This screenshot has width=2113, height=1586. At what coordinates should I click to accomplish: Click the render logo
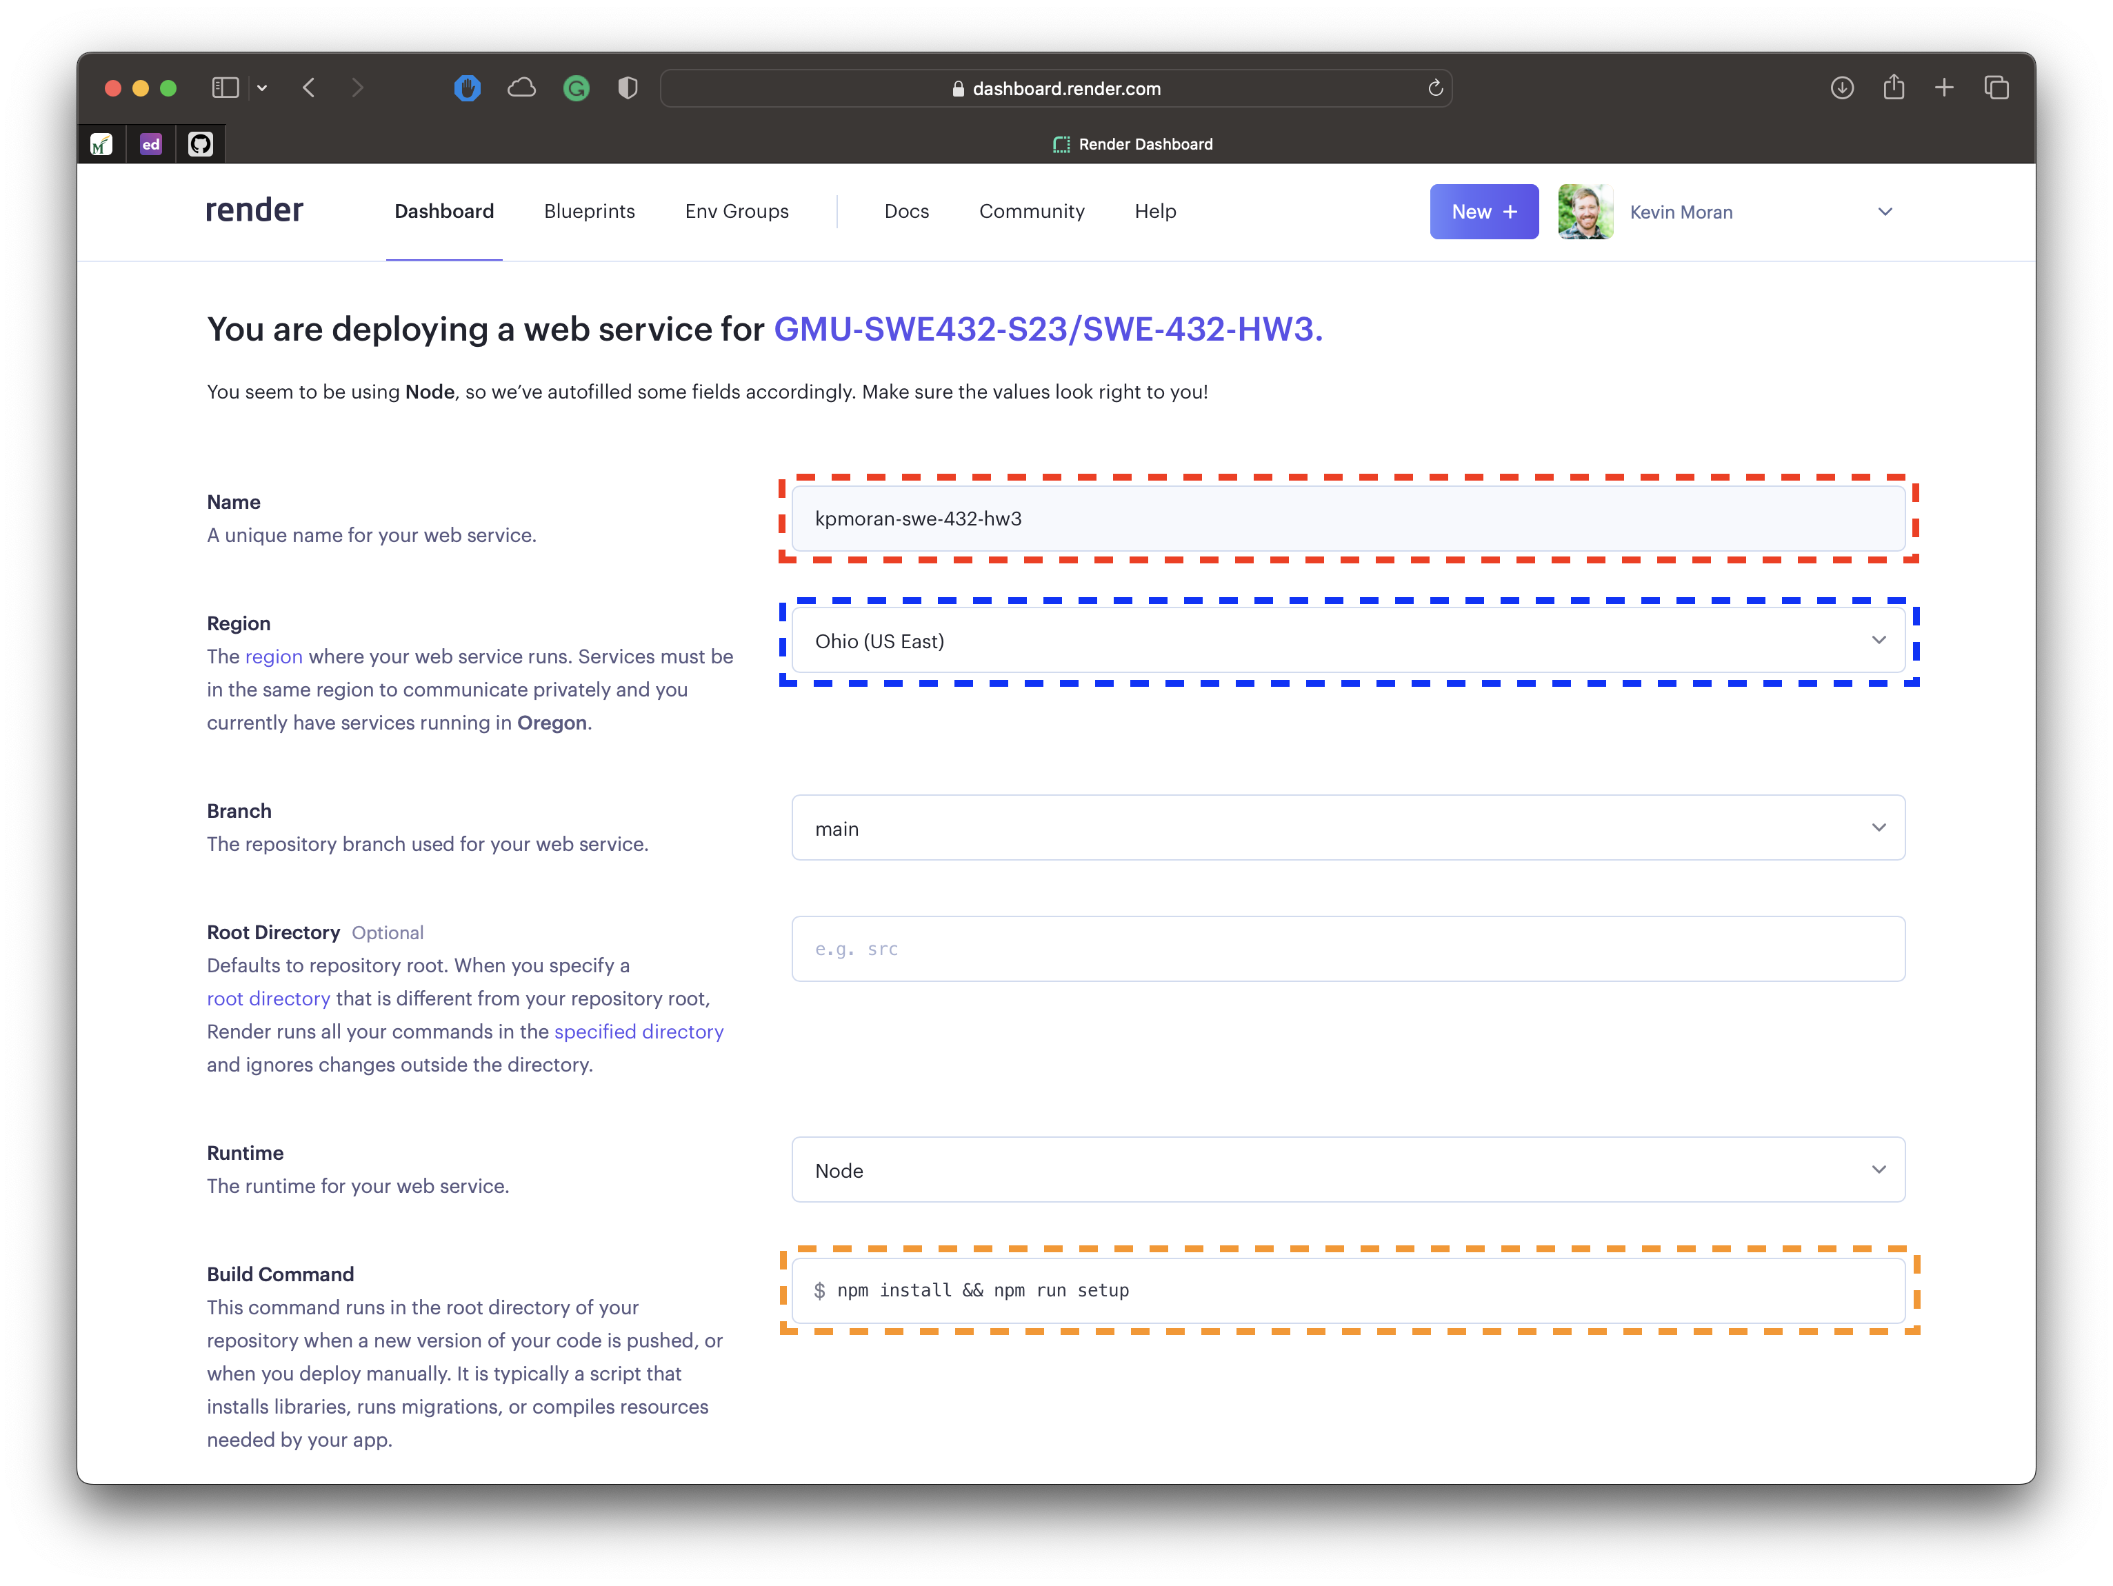coord(254,209)
